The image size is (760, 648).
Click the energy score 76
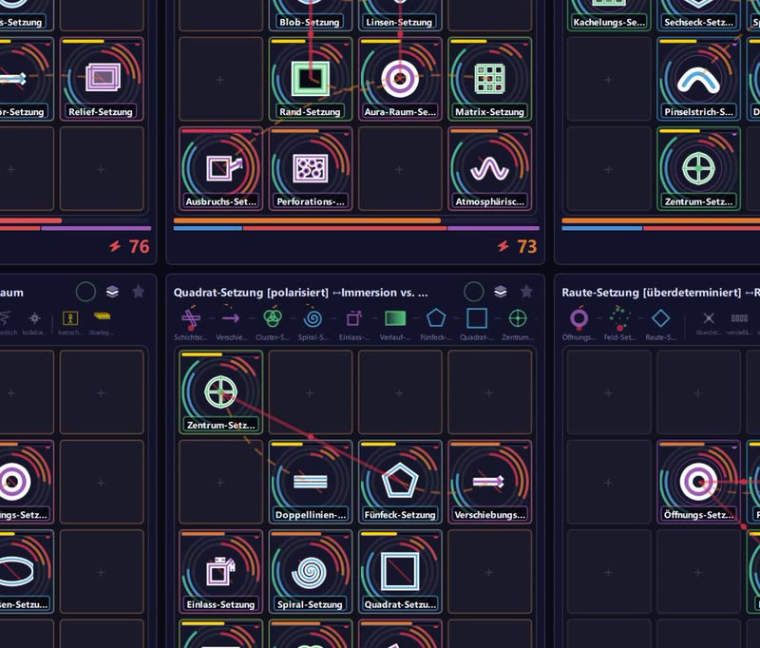[139, 247]
